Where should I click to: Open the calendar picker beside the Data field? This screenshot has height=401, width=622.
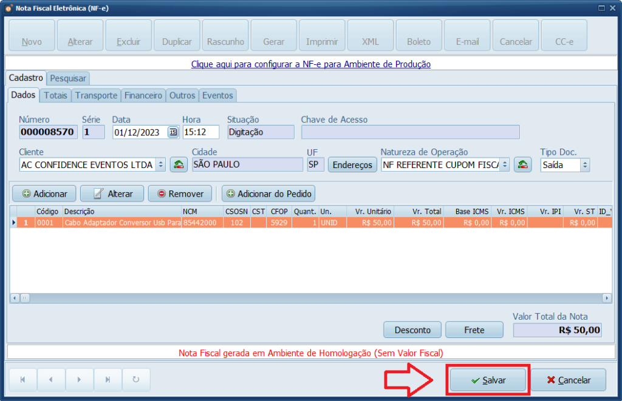pos(173,132)
